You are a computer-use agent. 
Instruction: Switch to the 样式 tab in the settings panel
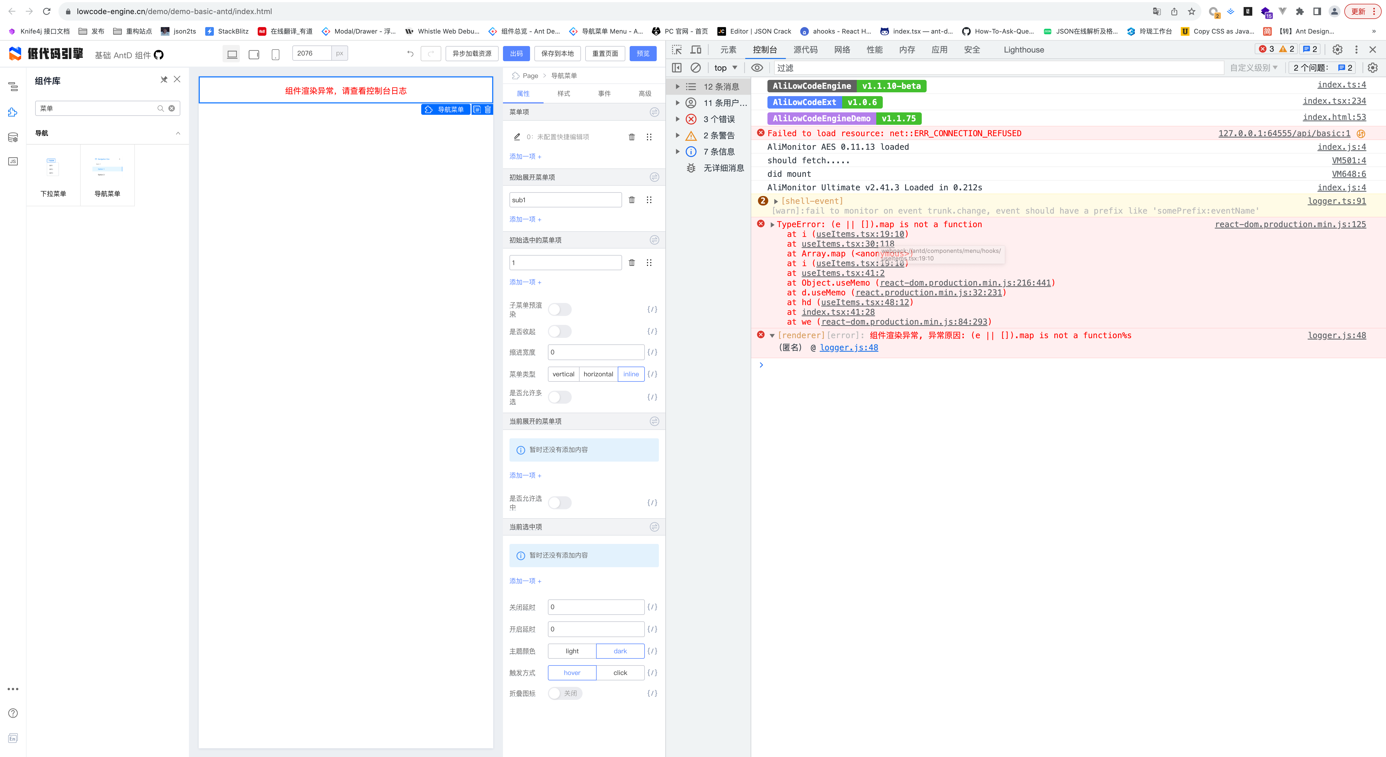564,93
